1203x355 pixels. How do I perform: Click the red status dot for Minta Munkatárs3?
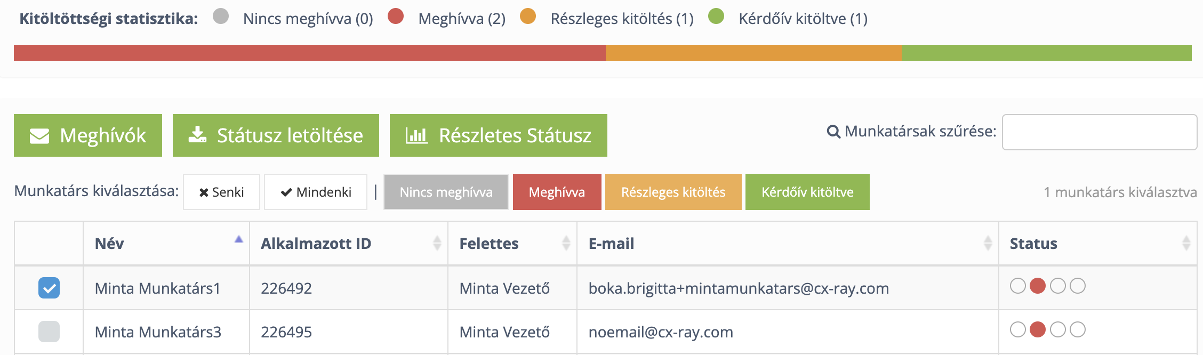1037,330
